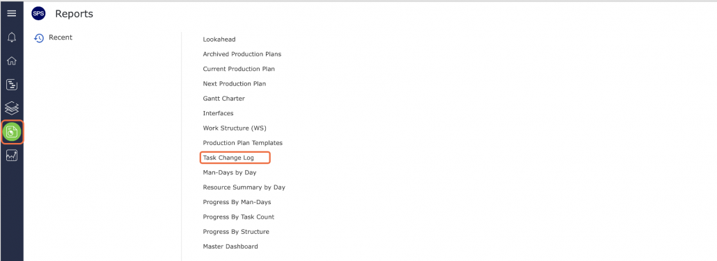Open Resource Summary by Day report
The image size is (717, 261).
(x=244, y=187)
